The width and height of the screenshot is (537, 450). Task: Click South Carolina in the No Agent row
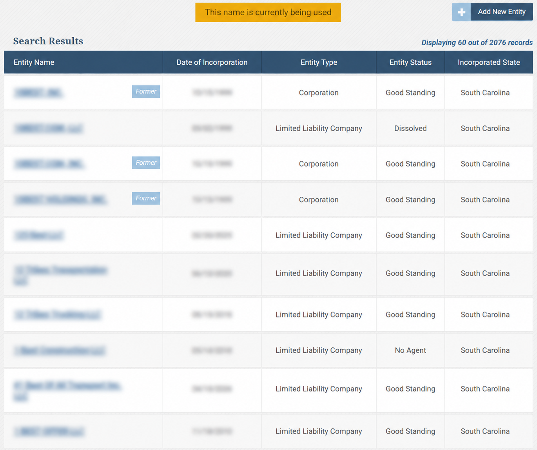click(x=485, y=350)
